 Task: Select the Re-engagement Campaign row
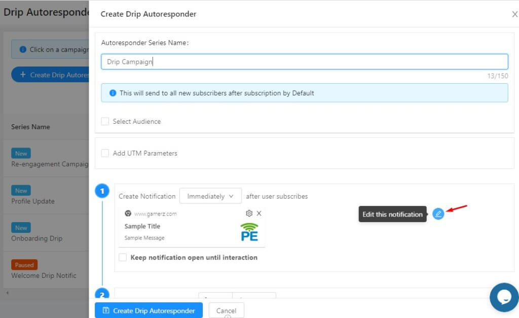46,158
